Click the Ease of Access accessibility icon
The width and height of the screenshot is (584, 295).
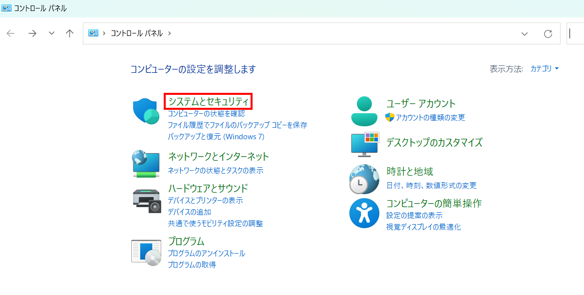click(x=364, y=214)
